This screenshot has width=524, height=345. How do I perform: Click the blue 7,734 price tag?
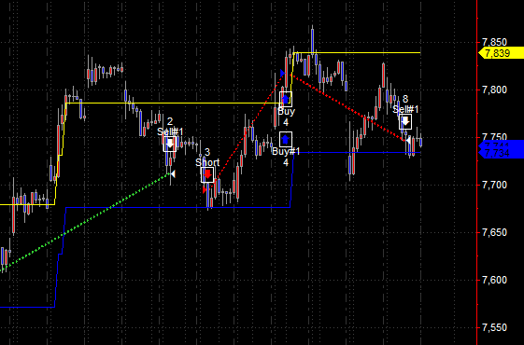[x=501, y=153]
